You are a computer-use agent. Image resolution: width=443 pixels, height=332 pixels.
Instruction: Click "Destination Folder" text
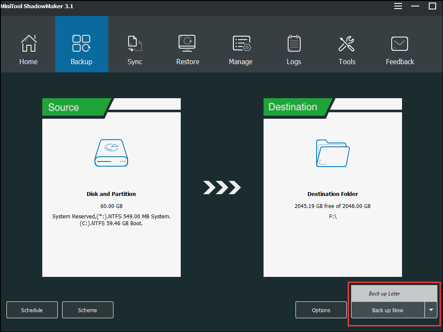333,194
